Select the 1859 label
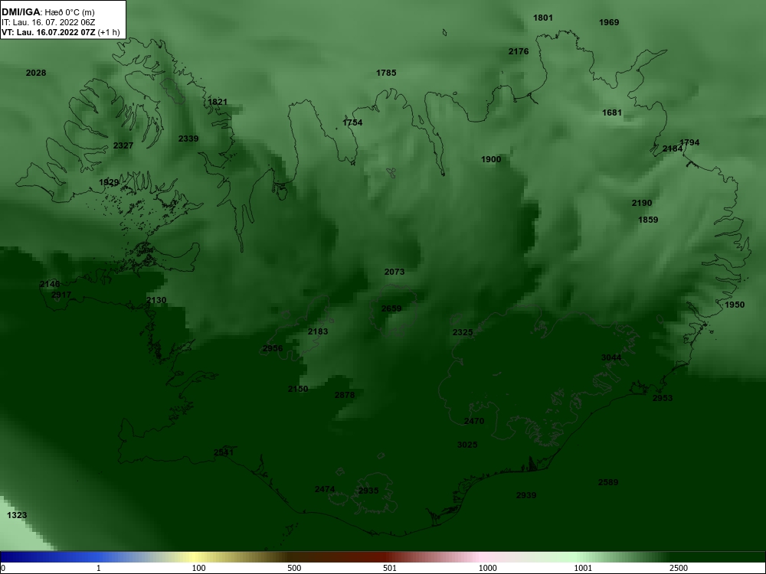766x574 pixels. 648,220
